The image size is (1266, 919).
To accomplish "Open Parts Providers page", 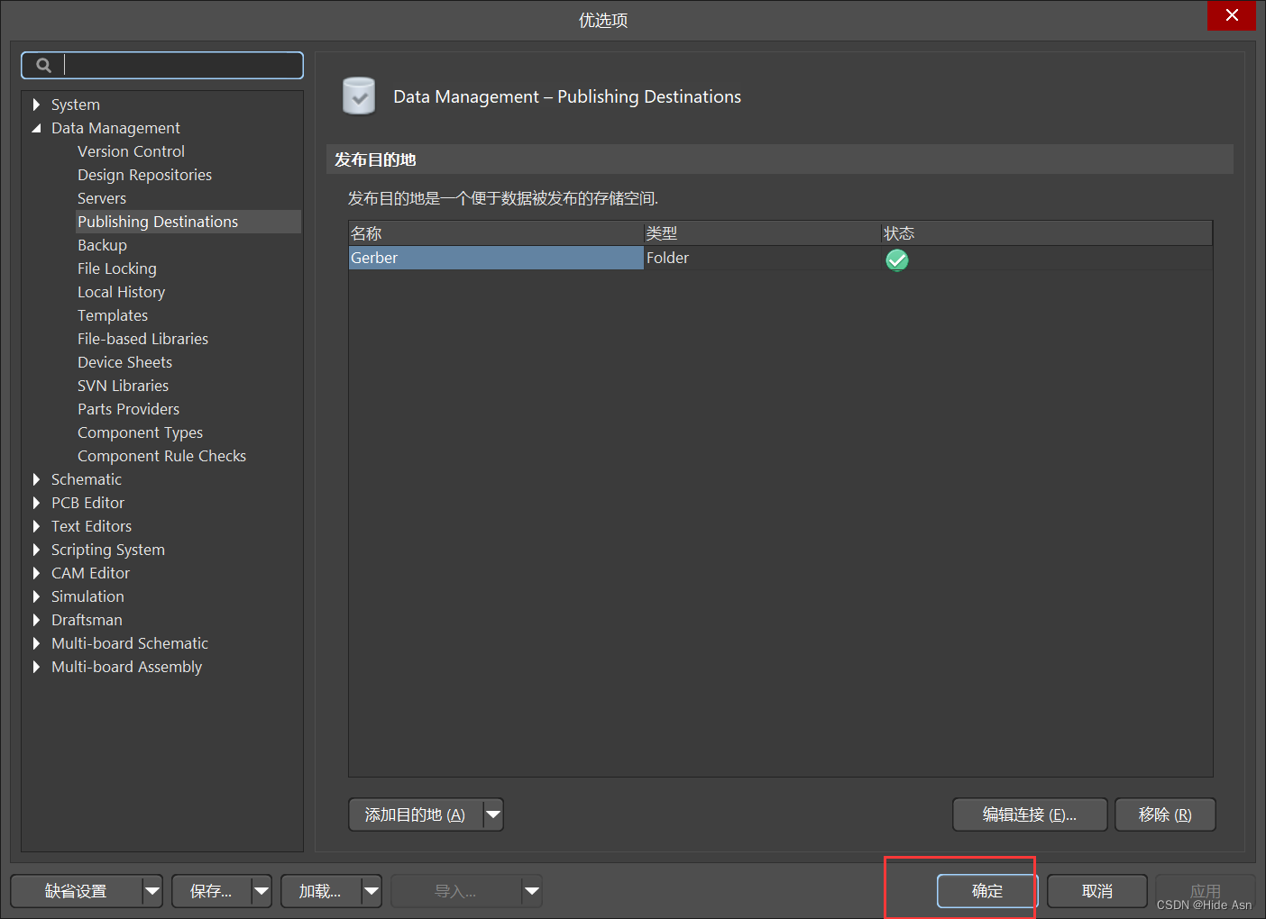I will (128, 409).
